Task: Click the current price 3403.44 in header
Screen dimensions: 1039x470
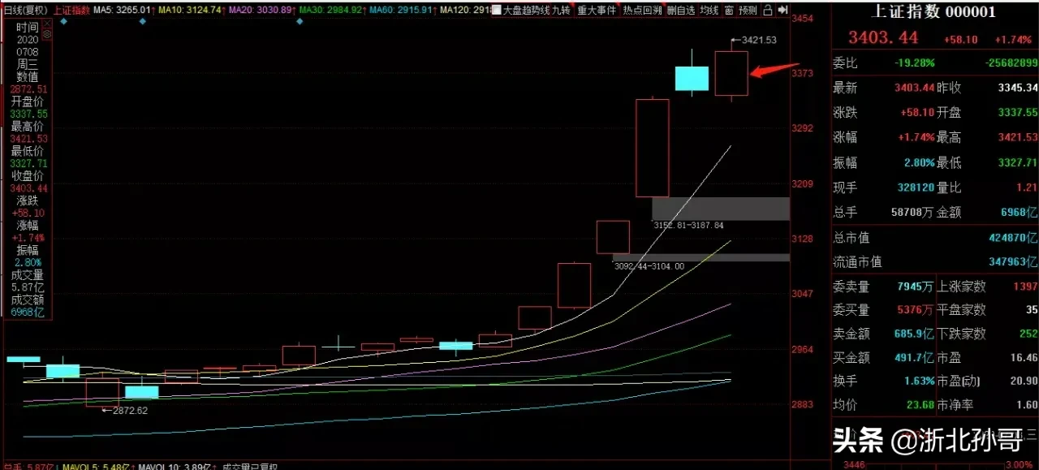Action: [x=883, y=38]
